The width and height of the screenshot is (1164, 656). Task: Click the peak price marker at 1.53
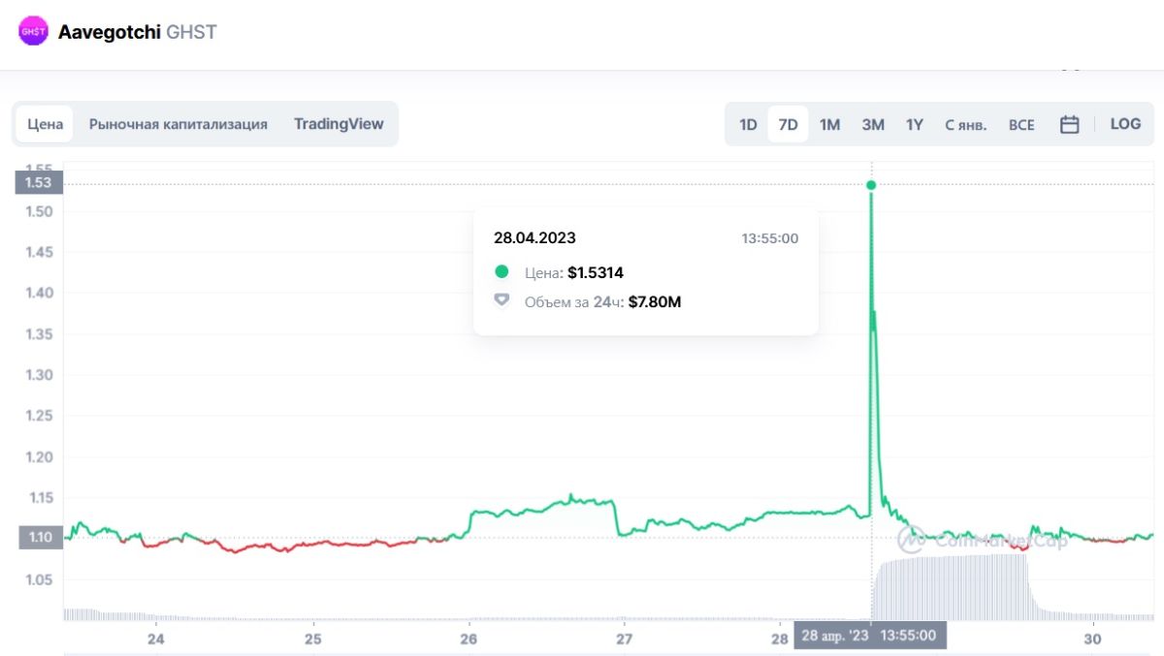pos(871,185)
